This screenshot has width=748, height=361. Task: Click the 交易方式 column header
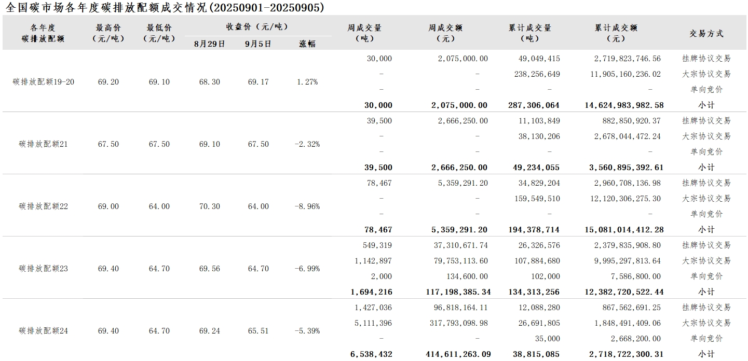[706, 34]
